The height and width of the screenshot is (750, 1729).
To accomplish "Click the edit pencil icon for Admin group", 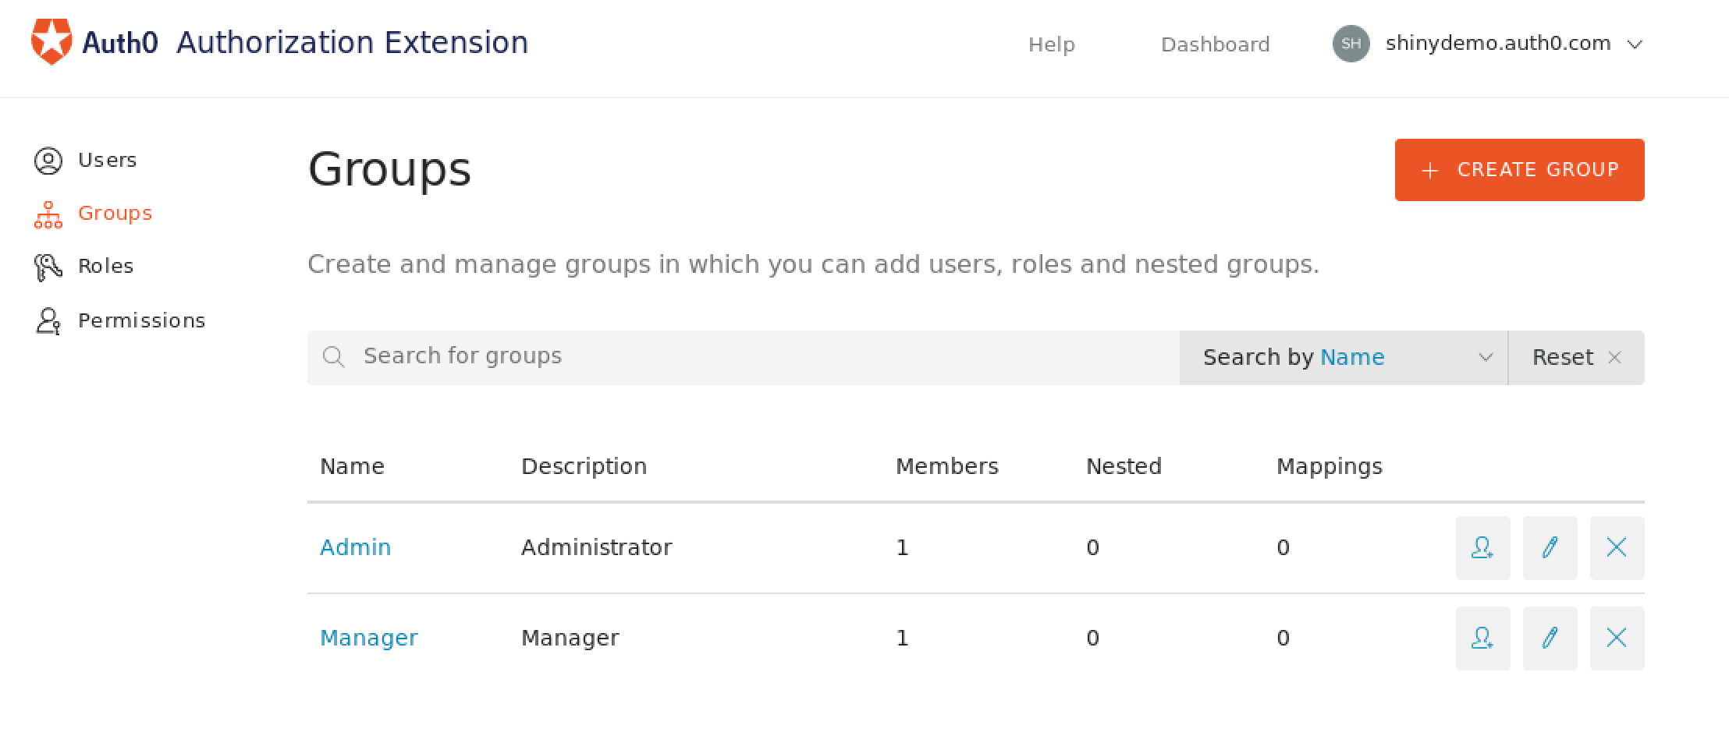I will (1550, 548).
